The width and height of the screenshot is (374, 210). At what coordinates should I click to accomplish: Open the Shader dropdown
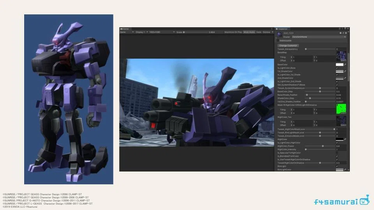pyautogui.click(x=319, y=37)
